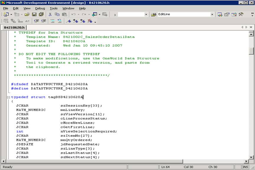
Task: Click the tab scroll left arrow
Action: click(242, 27)
